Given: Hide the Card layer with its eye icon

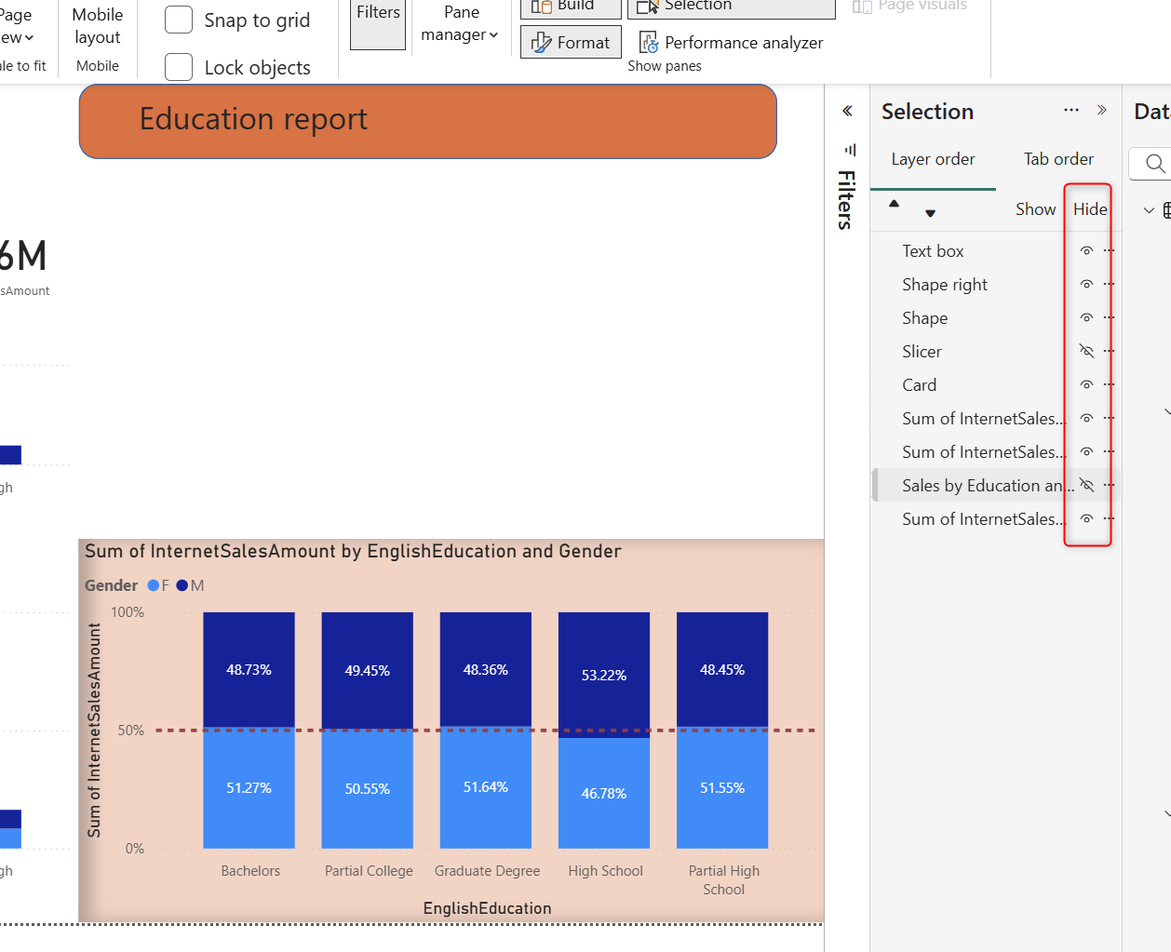Looking at the screenshot, I should 1086,385.
